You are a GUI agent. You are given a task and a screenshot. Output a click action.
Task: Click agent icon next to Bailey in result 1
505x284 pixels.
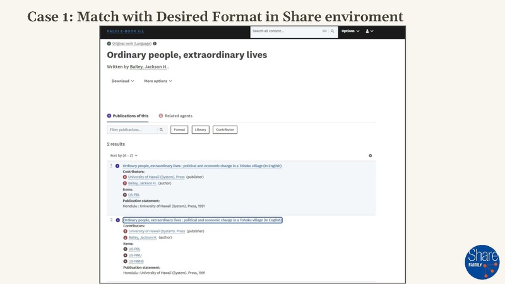point(124,183)
